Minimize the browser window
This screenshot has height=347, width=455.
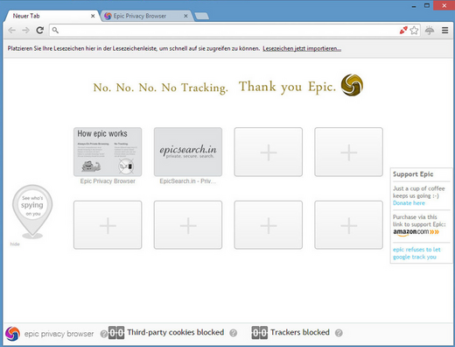coord(414,6)
